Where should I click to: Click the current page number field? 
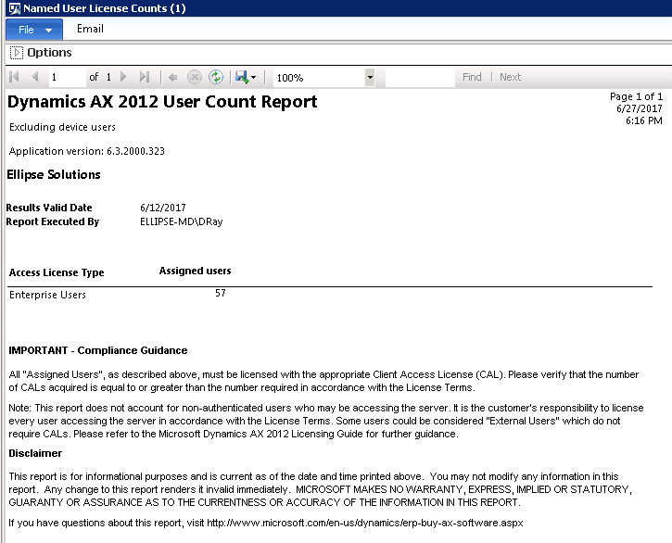tap(67, 77)
